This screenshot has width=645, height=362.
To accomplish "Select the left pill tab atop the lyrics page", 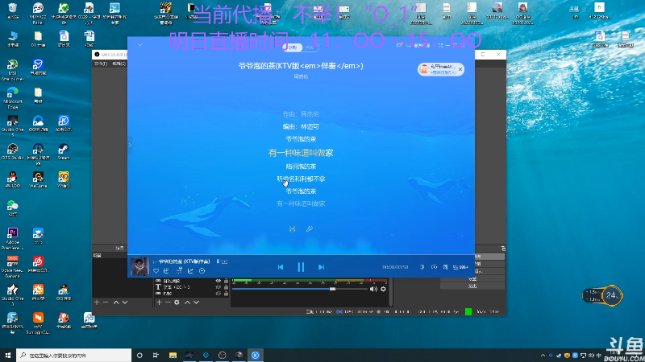I will 293,47.
